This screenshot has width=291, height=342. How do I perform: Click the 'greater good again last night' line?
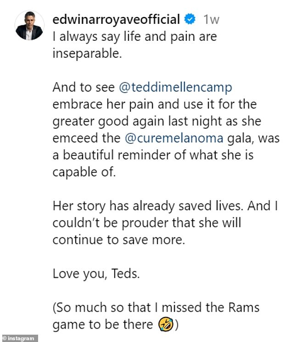click(x=156, y=121)
